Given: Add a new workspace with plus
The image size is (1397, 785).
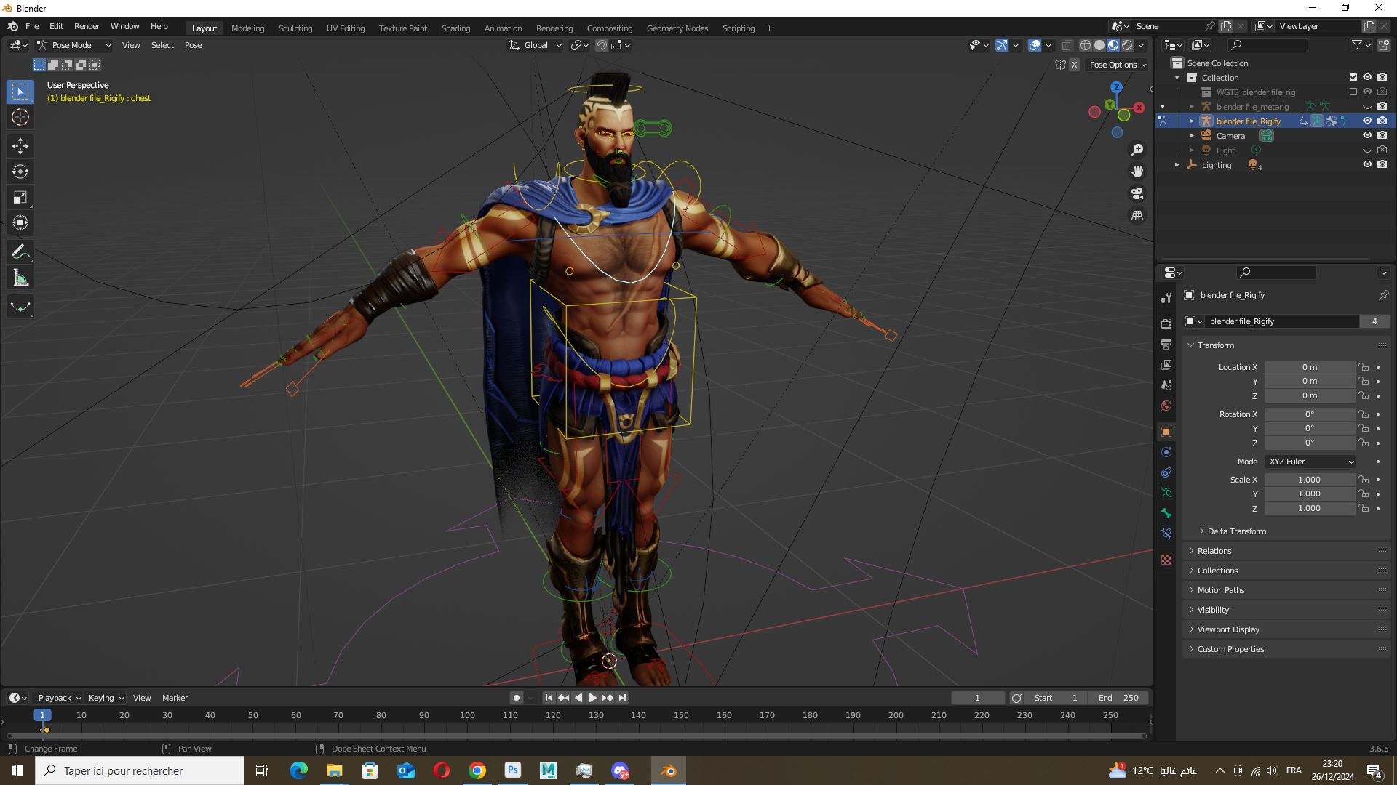Looking at the screenshot, I should click(x=769, y=28).
